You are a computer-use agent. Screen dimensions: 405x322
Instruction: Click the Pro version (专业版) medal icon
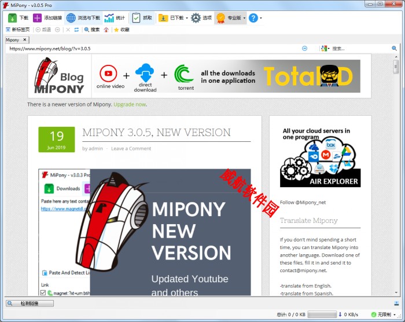pyautogui.click(x=220, y=18)
